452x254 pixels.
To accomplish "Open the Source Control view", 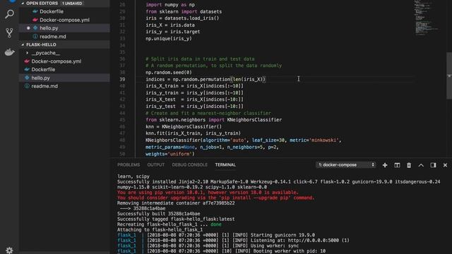I will 9,33.
